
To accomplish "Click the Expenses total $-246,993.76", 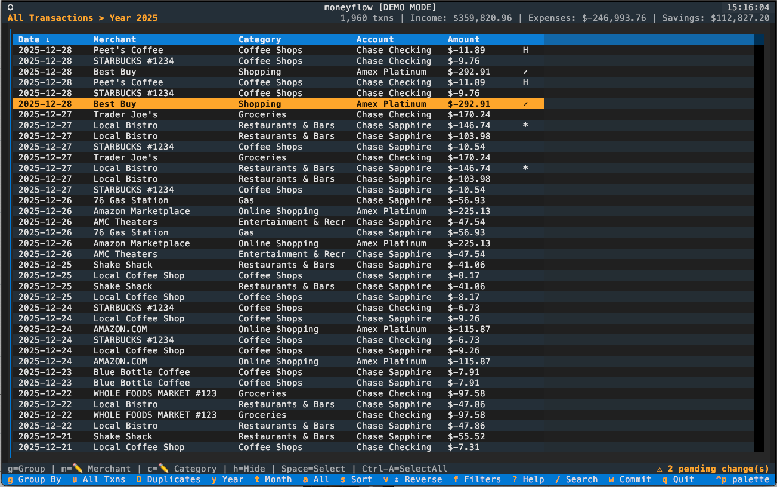I will click(587, 18).
